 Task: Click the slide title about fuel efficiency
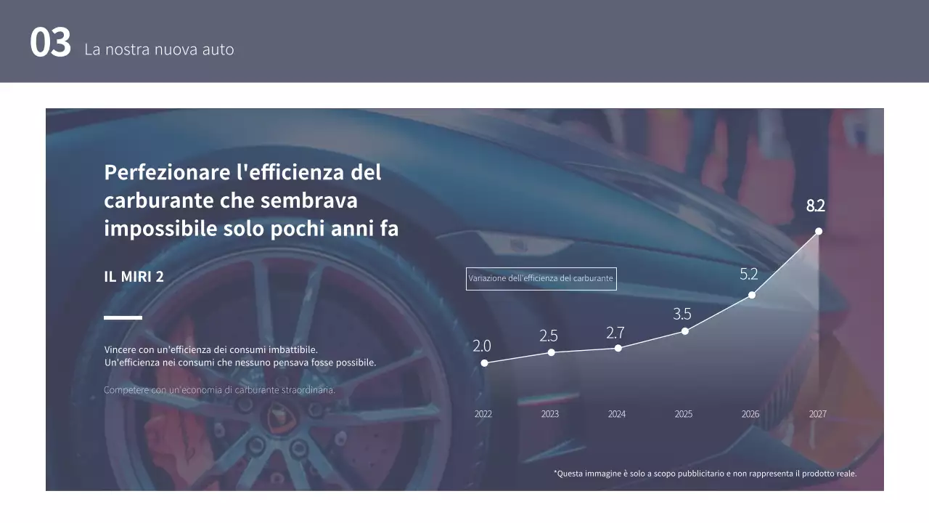click(x=243, y=200)
